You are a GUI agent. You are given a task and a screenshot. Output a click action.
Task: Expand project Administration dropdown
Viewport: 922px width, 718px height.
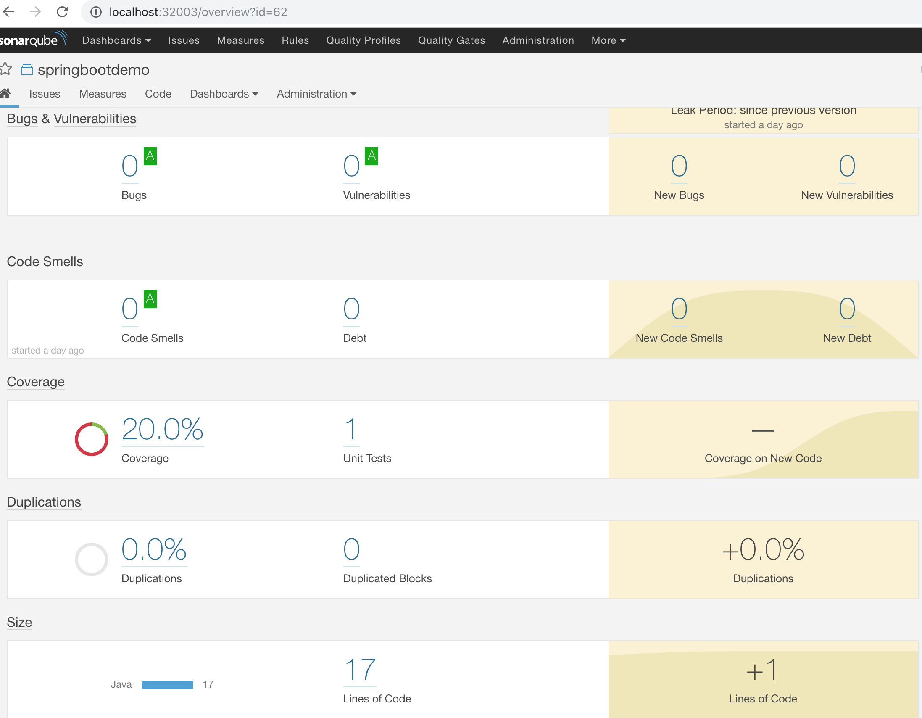316,94
